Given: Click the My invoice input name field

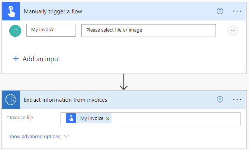Looking at the screenshot, I should [x=51, y=30].
